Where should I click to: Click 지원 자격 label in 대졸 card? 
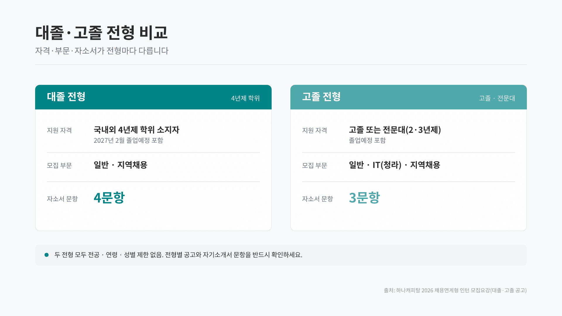59,130
